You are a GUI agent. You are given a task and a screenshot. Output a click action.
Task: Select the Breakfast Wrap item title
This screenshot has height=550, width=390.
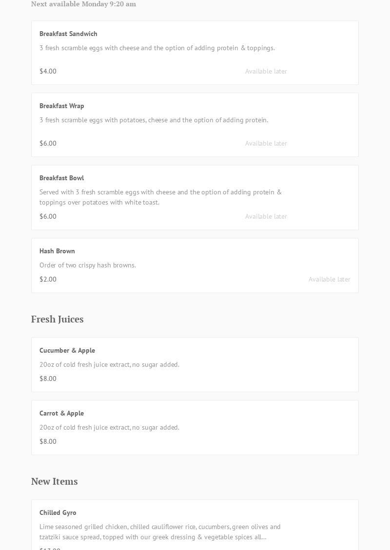[x=62, y=106]
